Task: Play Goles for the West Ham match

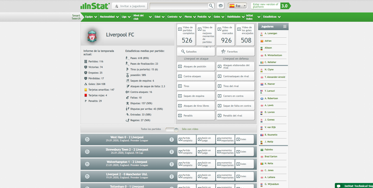Action: click(245, 139)
